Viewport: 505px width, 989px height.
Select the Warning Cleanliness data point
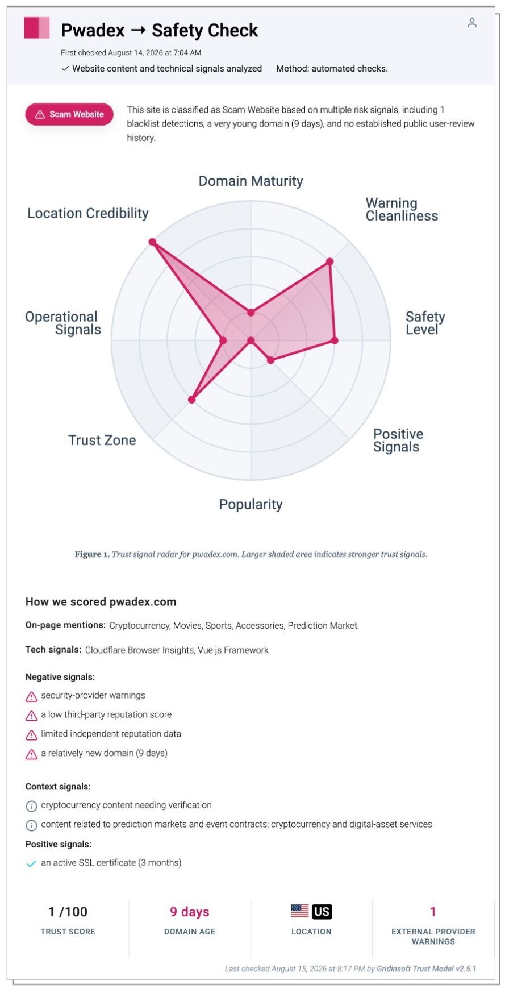[329, 262]
